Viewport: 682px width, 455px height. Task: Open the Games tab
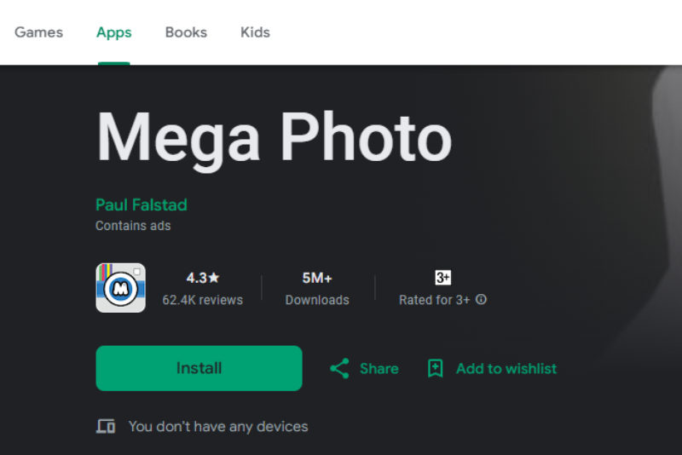(x=38, y=32)
